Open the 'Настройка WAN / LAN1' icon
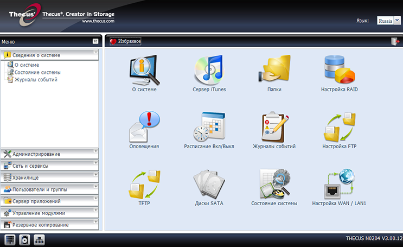403x247 pixels. (339, 183)
